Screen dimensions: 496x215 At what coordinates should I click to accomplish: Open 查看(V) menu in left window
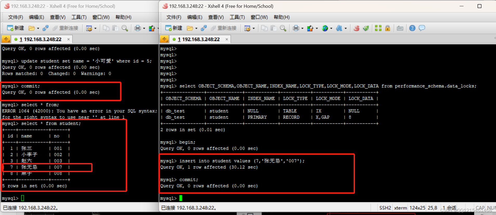(58, 17)
